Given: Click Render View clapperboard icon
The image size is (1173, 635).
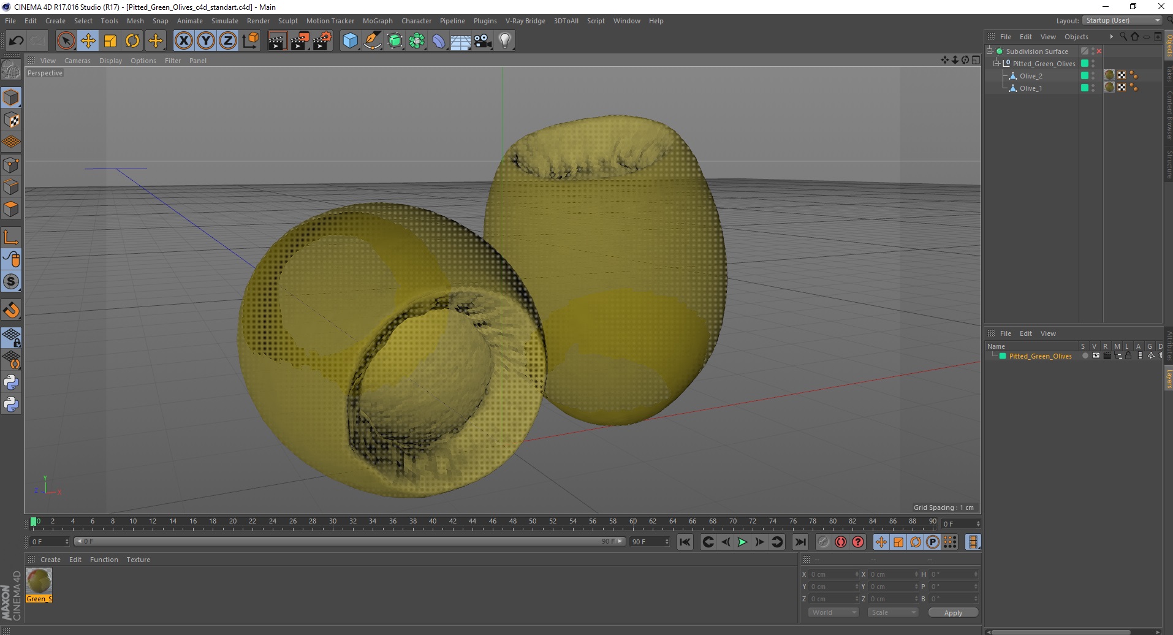Looking at the screenshot, I should tap(277, 41).
